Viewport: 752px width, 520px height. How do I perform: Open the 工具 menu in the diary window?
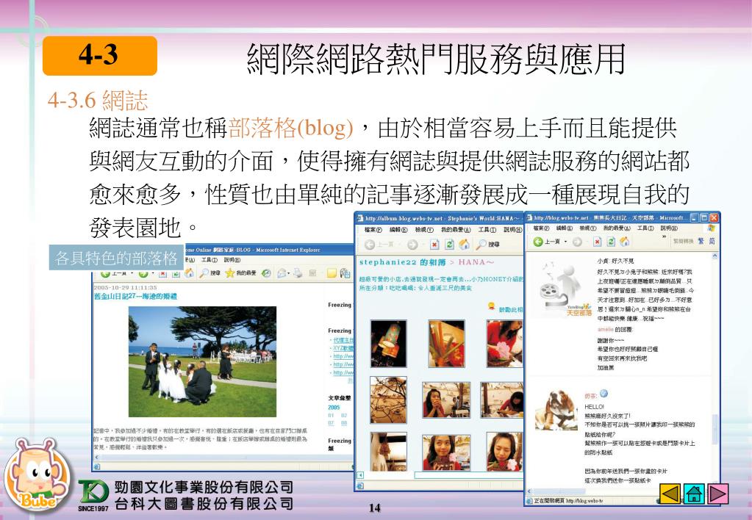[x=645, y=228]
